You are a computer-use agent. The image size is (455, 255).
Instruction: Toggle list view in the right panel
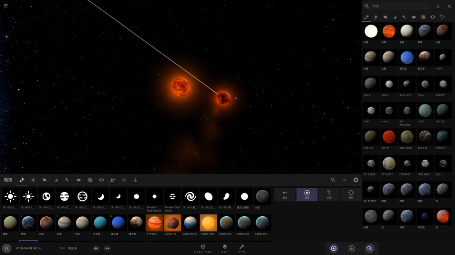pyautogui.click(x=438, y=6)
